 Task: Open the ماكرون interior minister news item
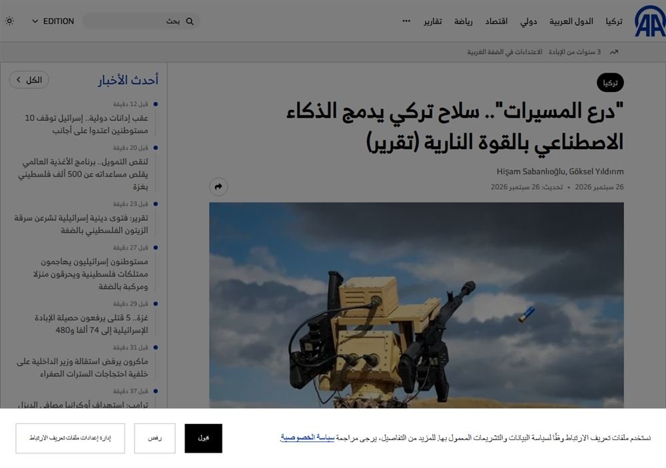pyautogui.click(x=83, y=367)
